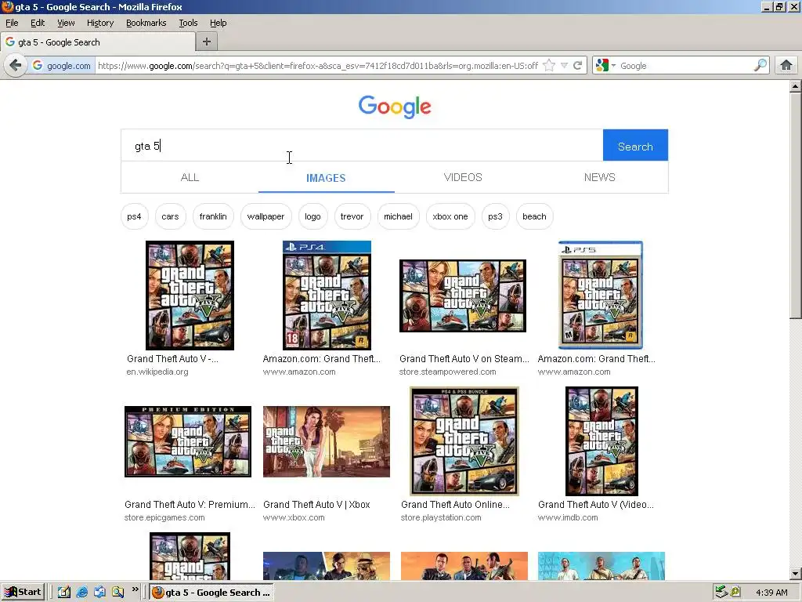Image resolution: width=802 pixels, height=602 pixels.
Task: Open the File menu
Action: 12,23
